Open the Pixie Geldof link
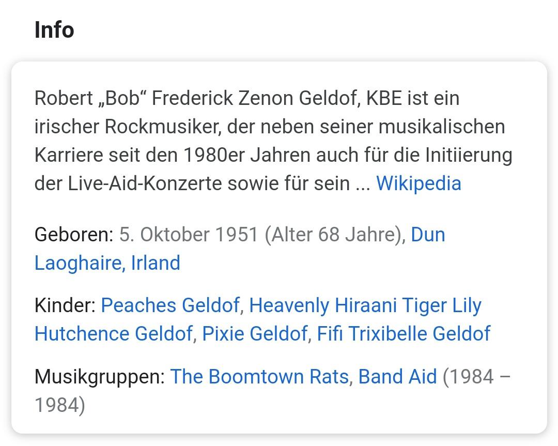Image resolution: width=558 pixels, height=446 pixels. tap(254, 334)
